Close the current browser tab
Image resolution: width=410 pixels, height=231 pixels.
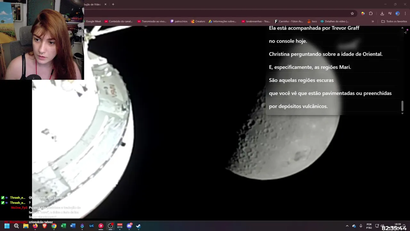click(x=105, y=4)
